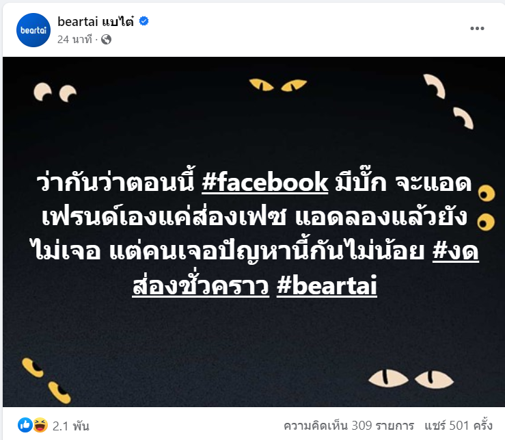
Task: Click the beartai profile picture
Action: coord(33,30)
